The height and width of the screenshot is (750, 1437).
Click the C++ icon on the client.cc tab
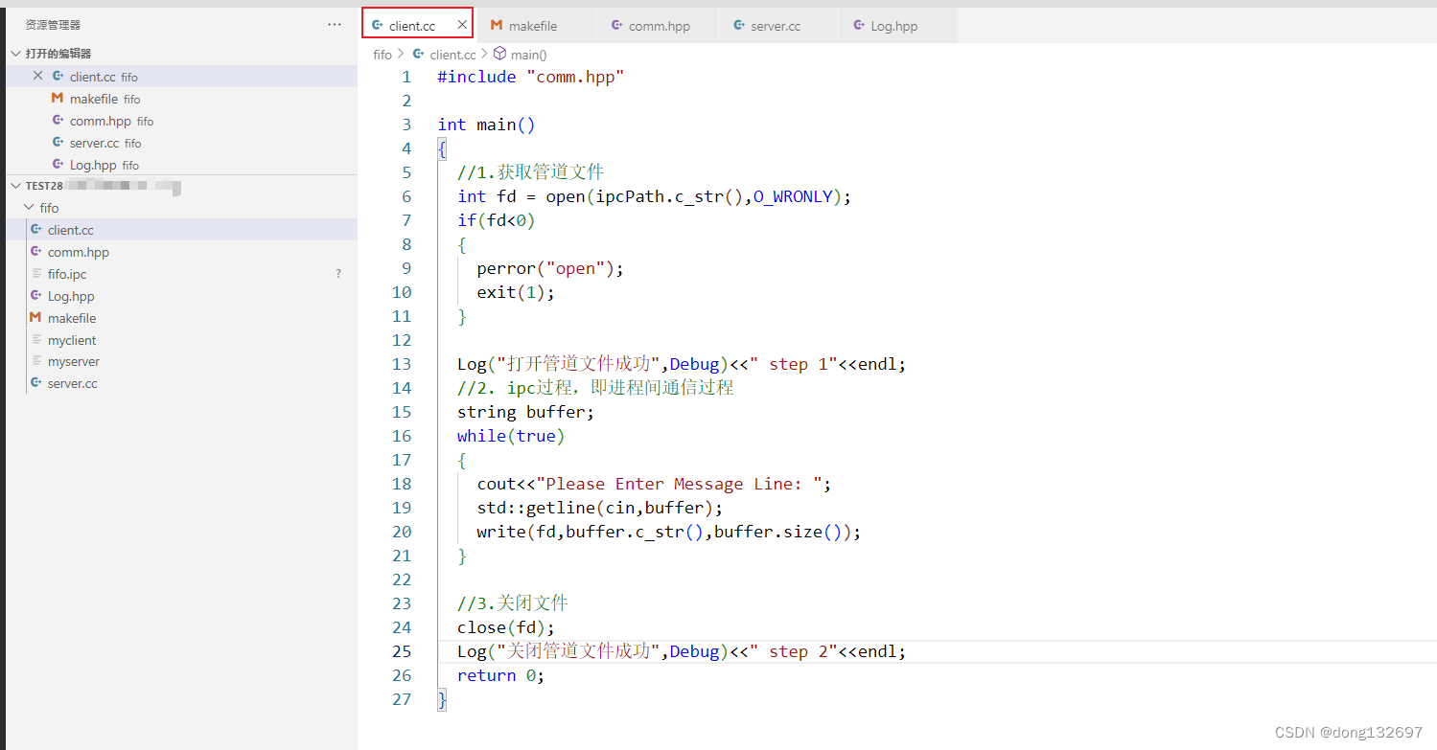378,25
